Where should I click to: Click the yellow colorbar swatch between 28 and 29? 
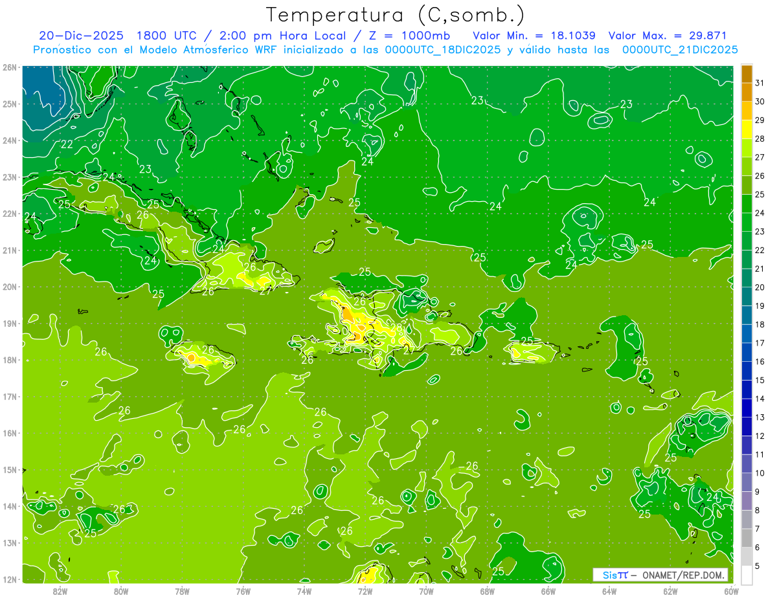click(x=747, y=129)
